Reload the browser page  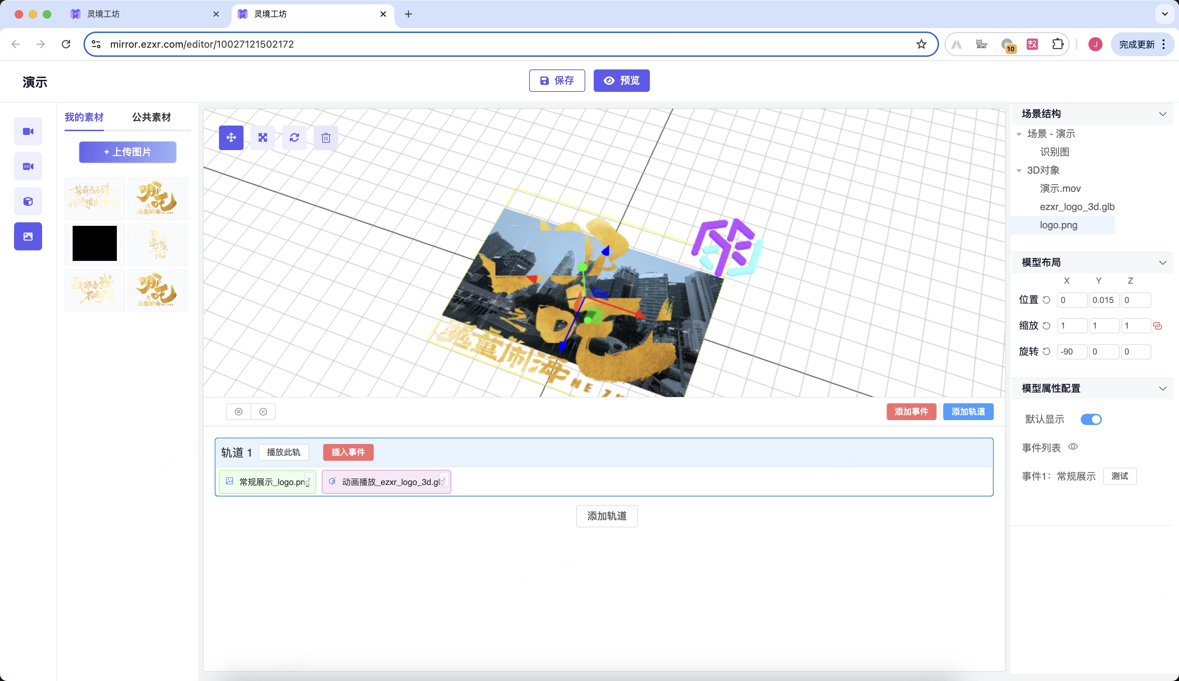66,44
